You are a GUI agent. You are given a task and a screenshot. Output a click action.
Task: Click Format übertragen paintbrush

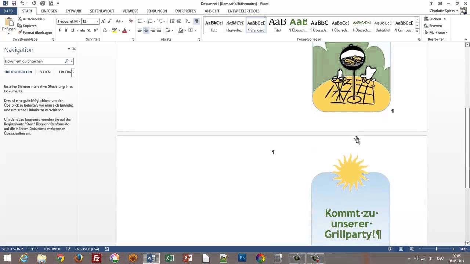tap(35, 33)
